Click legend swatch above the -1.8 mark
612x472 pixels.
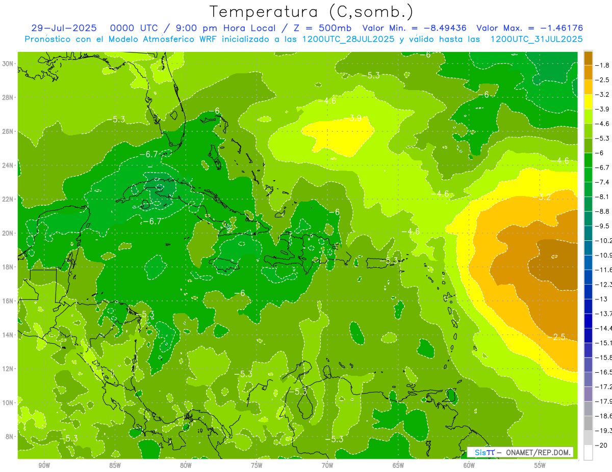(588, 58)
